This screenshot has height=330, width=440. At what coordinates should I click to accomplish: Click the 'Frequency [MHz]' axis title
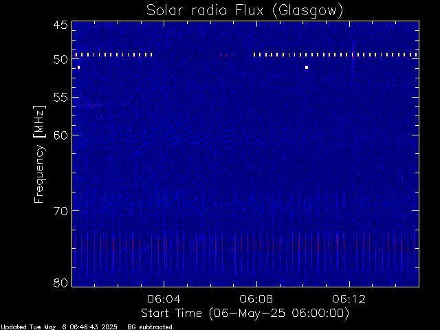click(39, 154)
